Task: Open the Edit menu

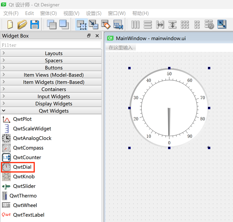Action: pos(30,13)
